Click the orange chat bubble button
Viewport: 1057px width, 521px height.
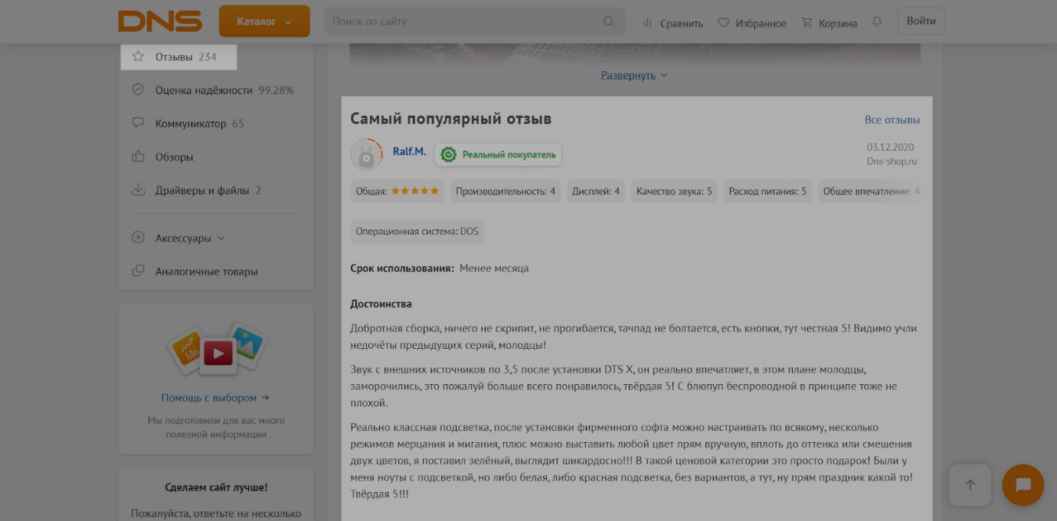(1023, 485)
